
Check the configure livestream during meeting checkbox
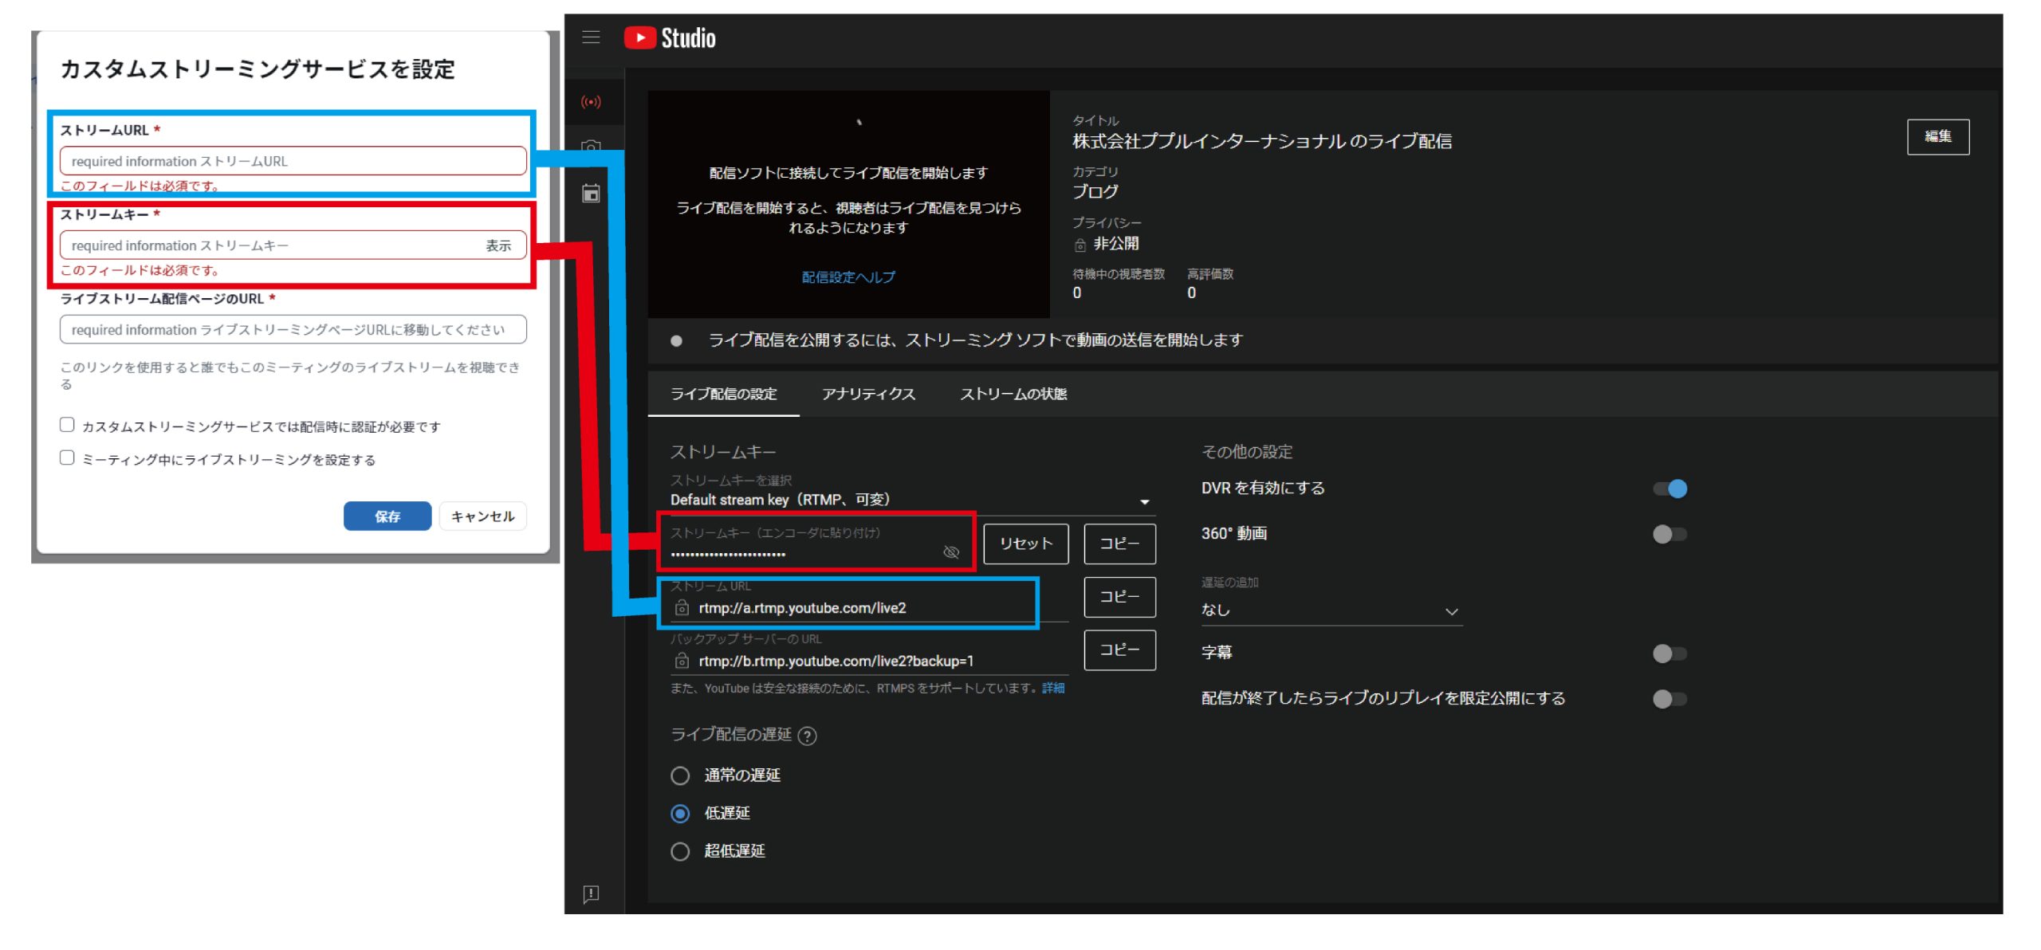click(x=67, y=457)
